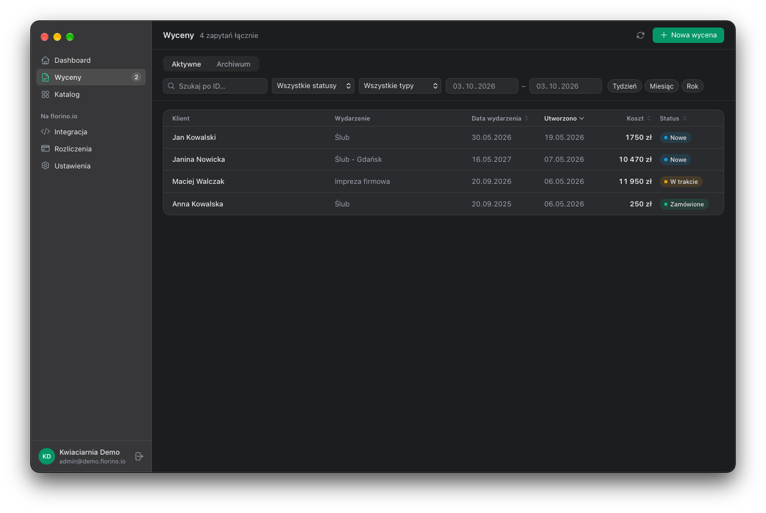Click the W trakcie status badge
766x513 pixels.
681,182
